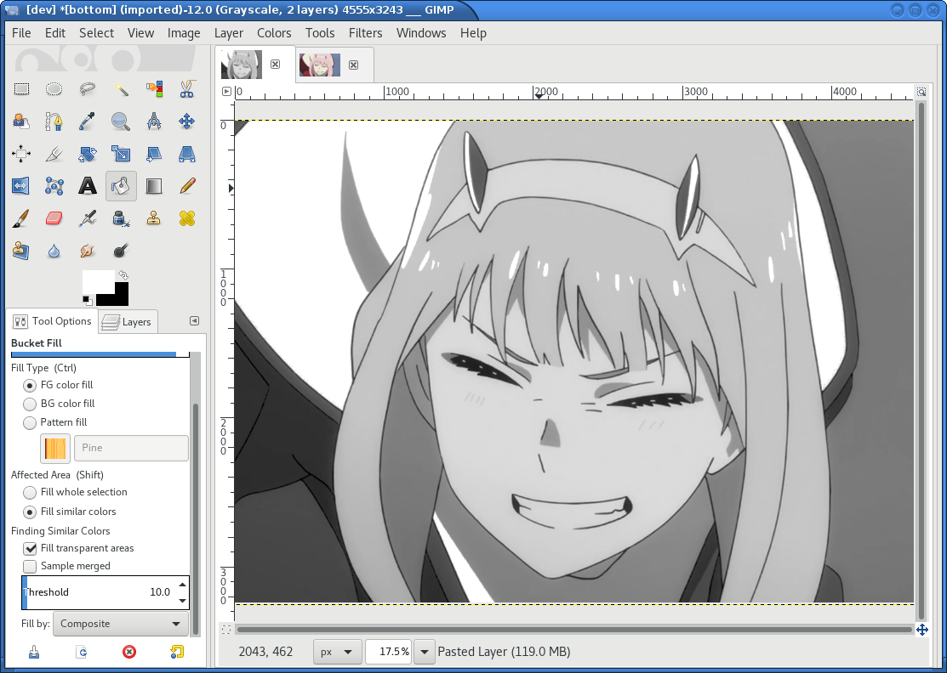
Task: Switch to the pink-haired color image tab
Action: point(320,65)
